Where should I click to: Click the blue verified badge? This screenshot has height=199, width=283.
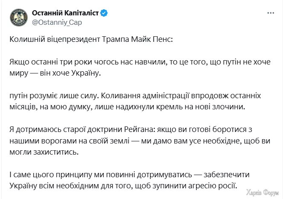tap(105, 13)
